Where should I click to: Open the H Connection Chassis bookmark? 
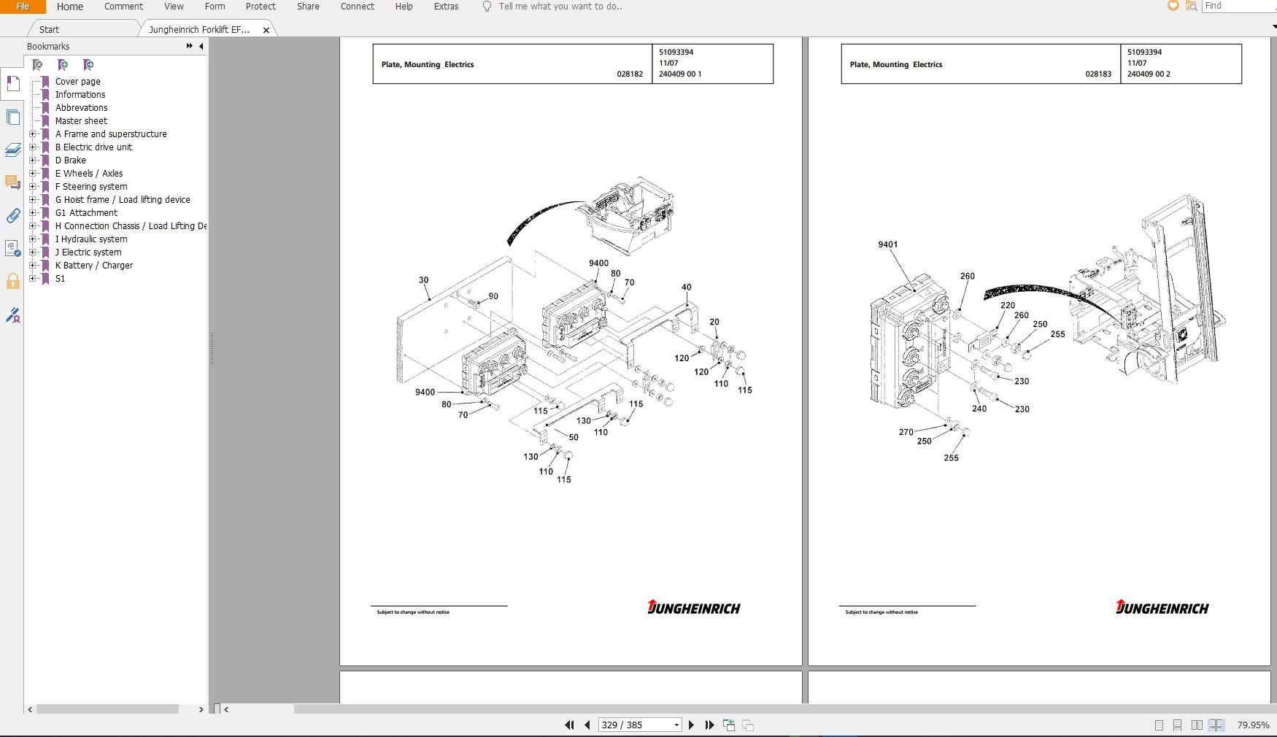(131, 226)
